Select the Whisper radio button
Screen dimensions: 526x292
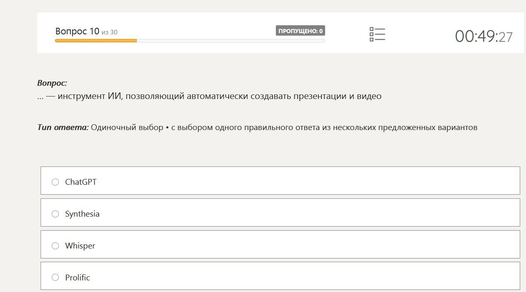(55, 246)
